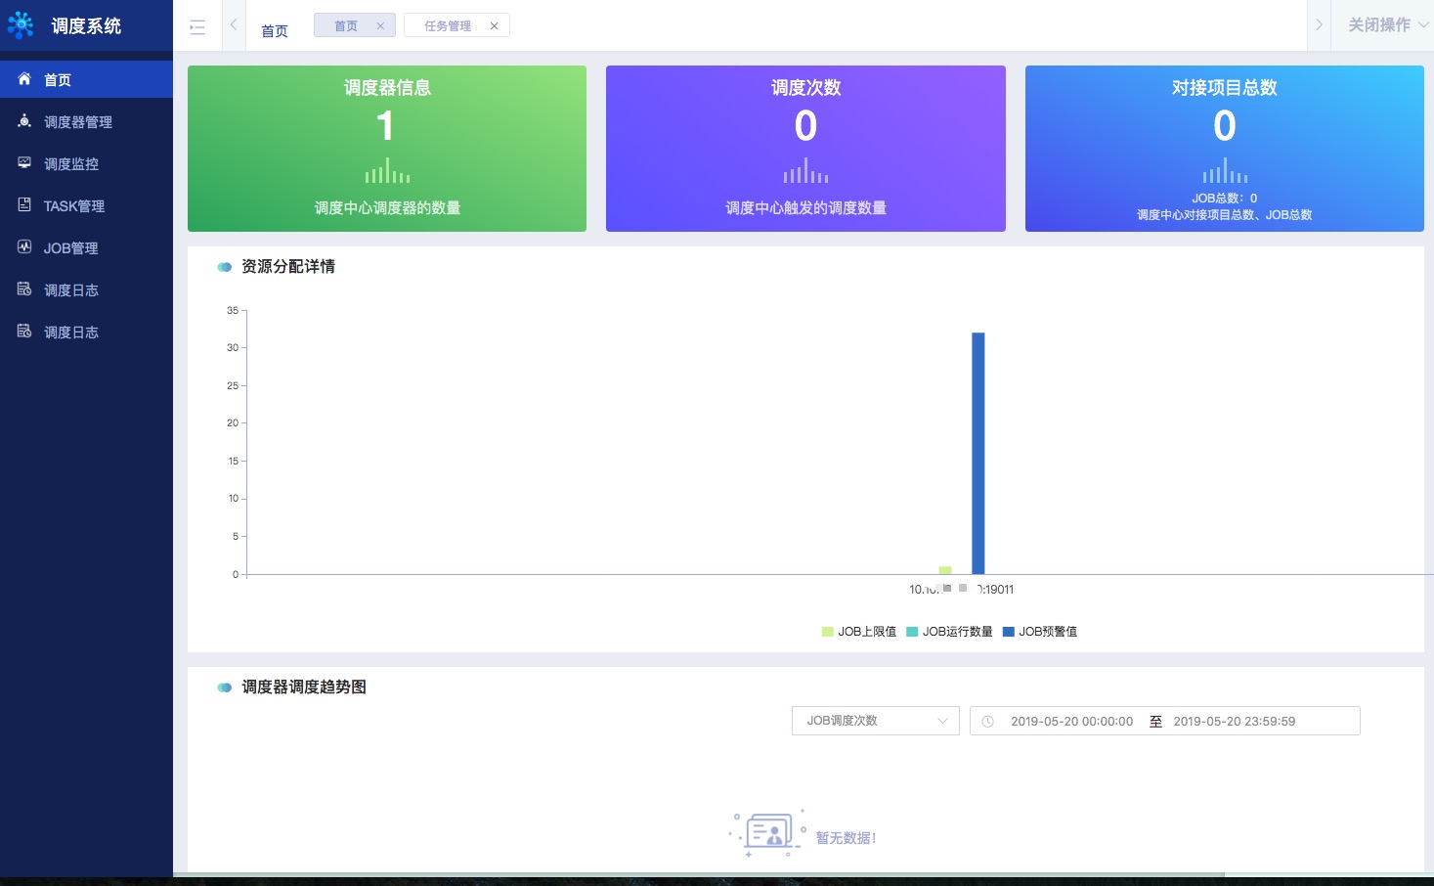Open JOB管理 from the sidebar

click(69, 247)
